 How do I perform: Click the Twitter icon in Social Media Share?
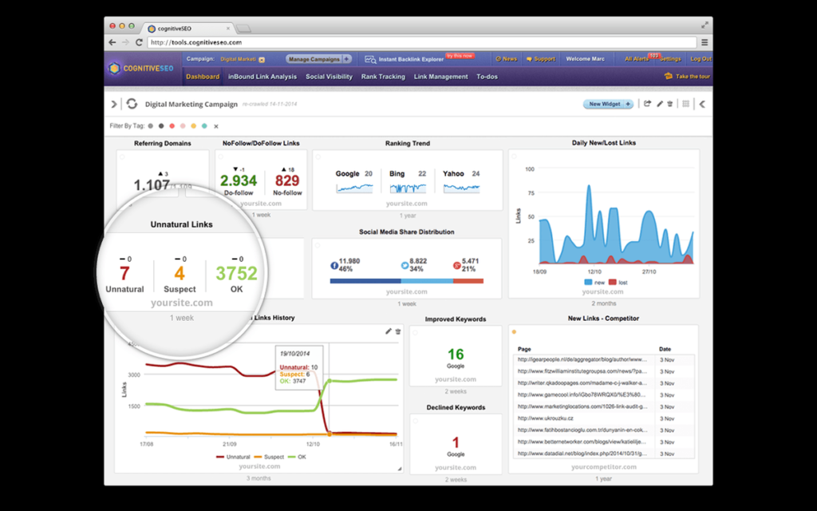405,265
